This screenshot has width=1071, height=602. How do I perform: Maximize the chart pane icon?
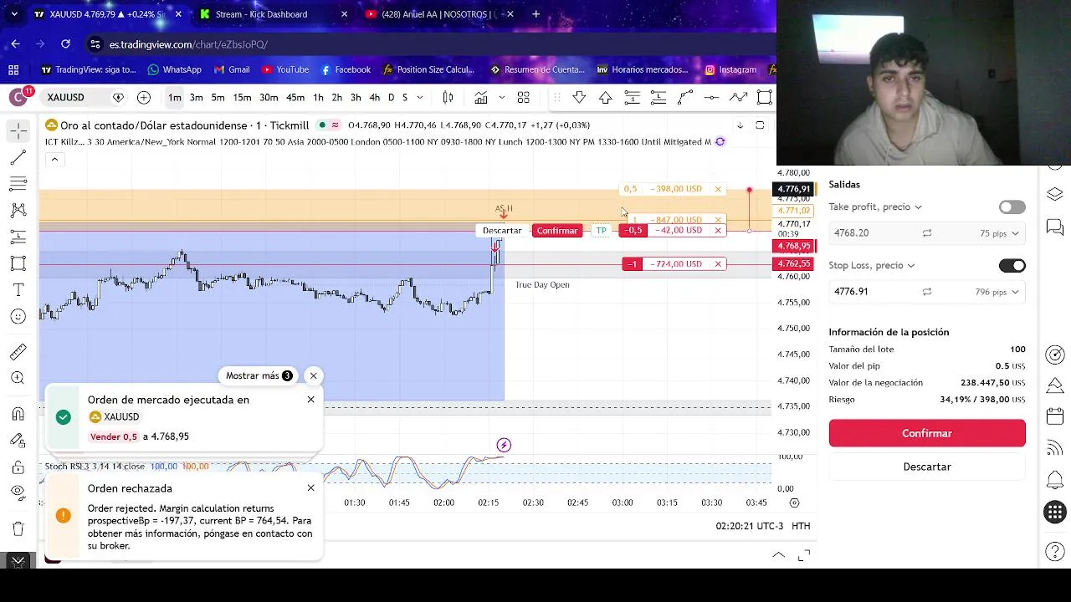coord(760,125)
